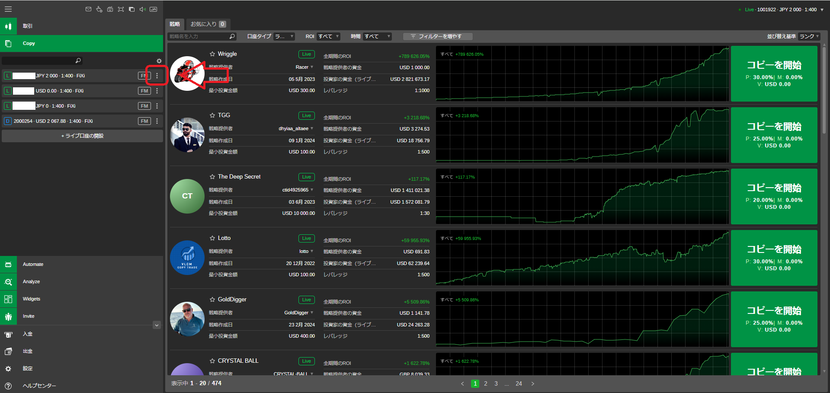The image size is (830, 393).
Task: Start copying TGG with コピーを開始
Action: pyautogui.click(x=774, y=135)
